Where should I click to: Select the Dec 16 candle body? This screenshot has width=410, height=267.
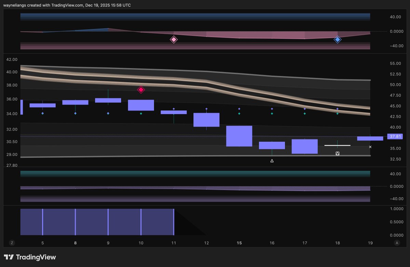272,145
